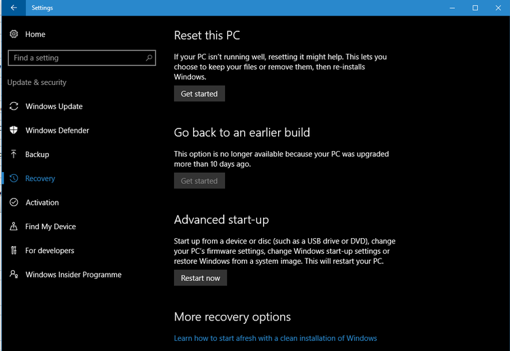This screenshot has width=510, height=351.
Task: Click the Backup upload arrow icon
Action: pos(14,154)
